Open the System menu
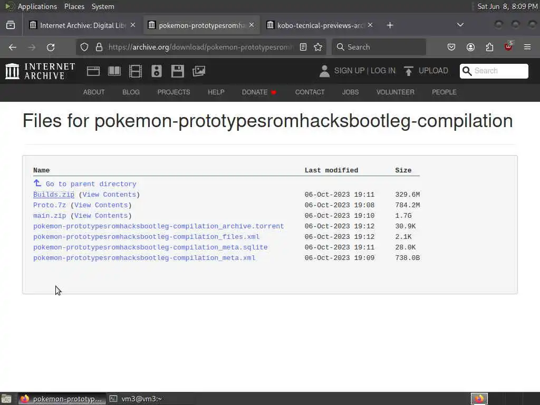Screen dimensions: 540x405 click(103, 6)
